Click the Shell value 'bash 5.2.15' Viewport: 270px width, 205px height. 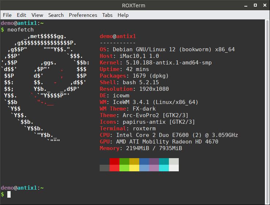coord(141,82)
